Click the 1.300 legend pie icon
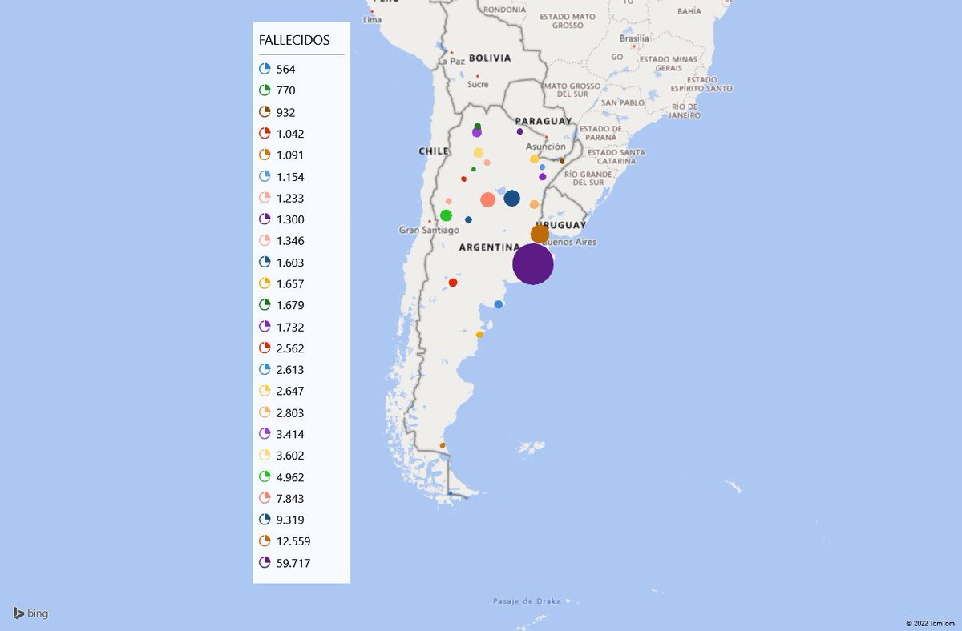This screenshot has height=631, width=962. [x=265, y=219]
